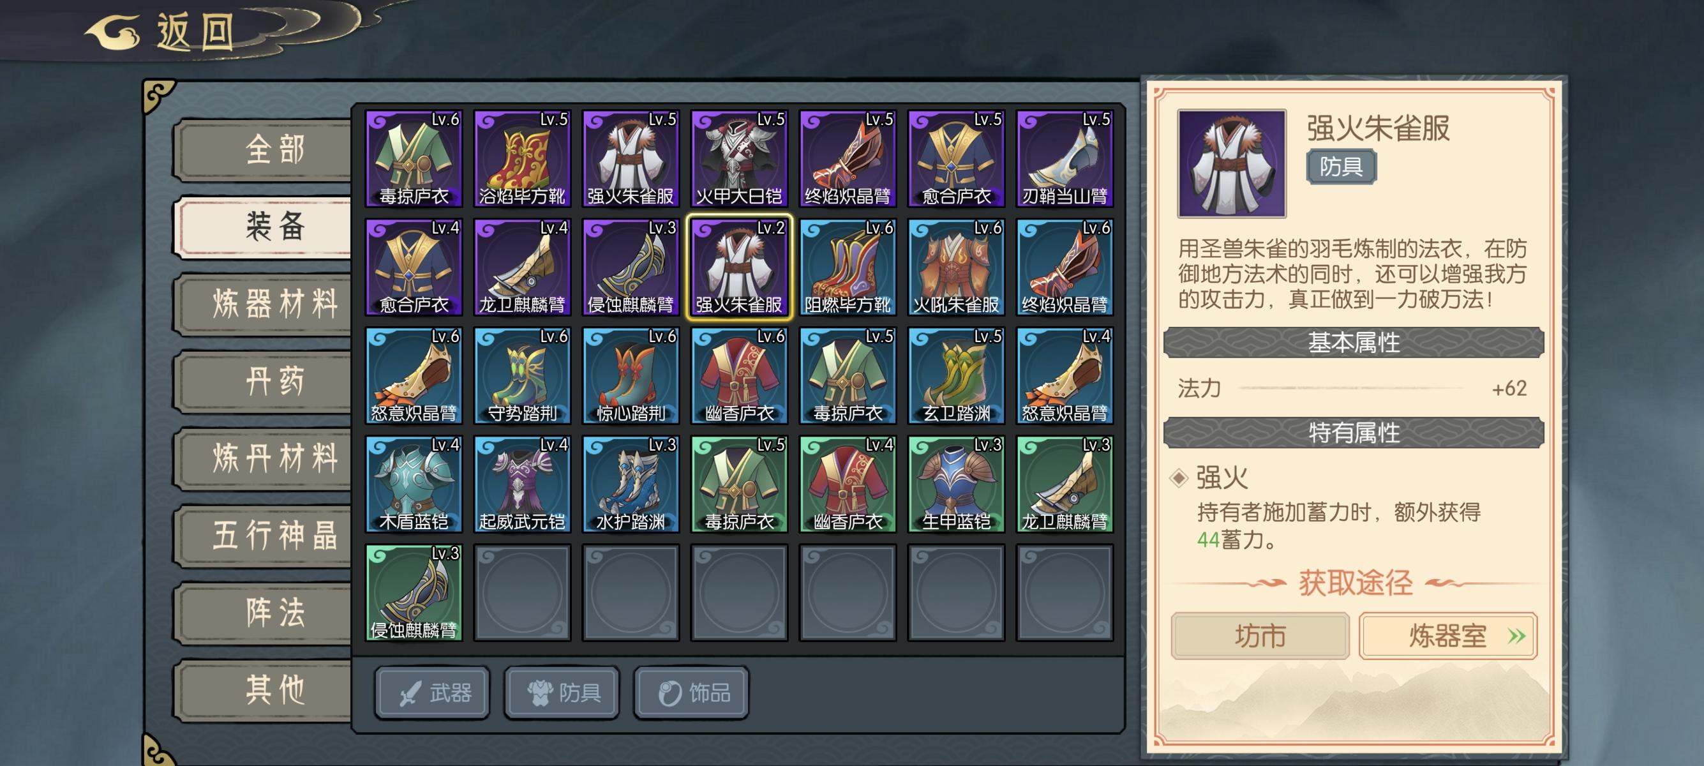
Task: Open the 炼器室 crafting room link
Action: (x=1448, y=636)
